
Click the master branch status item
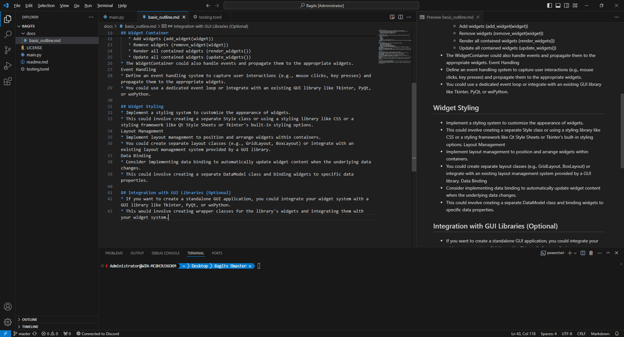pos(22,334)
